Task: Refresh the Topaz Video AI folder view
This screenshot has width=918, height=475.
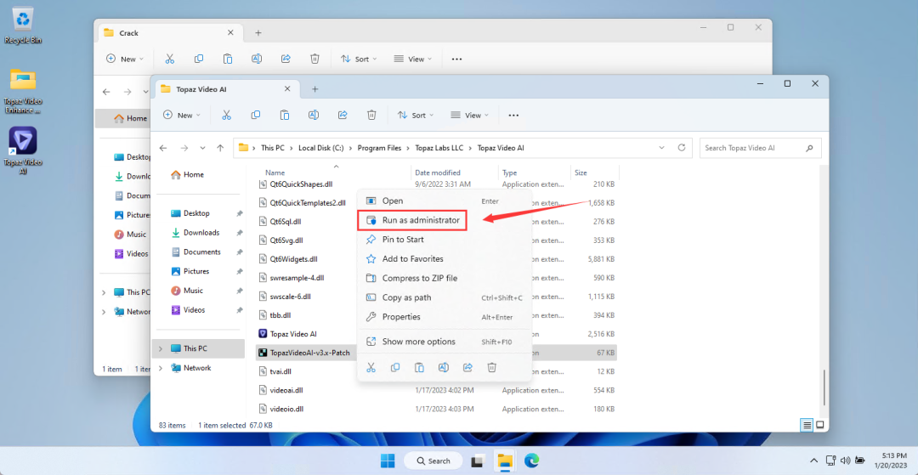Action: point(682,148)
